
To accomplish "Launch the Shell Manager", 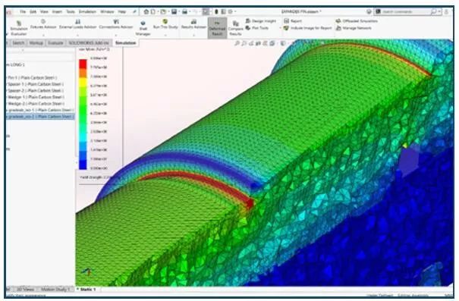I will tap(143, 28).
